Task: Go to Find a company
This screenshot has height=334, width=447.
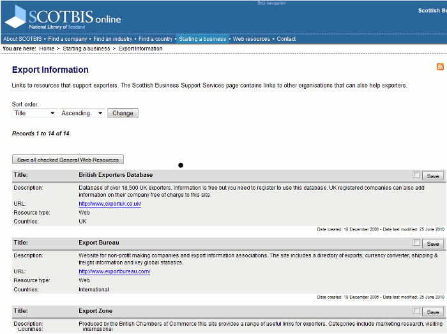Action: pyautogui.click(x=67, y=39)
